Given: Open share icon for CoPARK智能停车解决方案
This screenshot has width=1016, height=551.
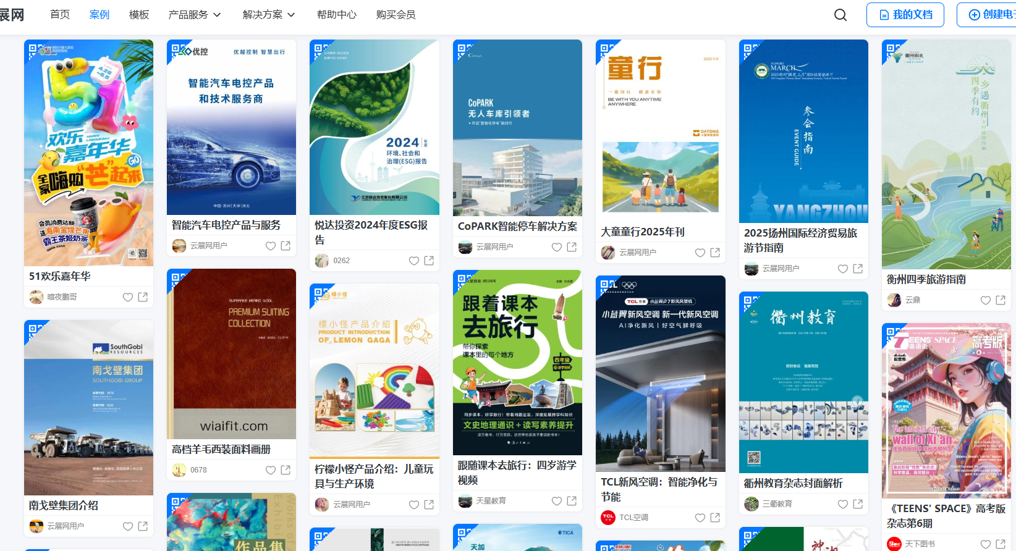Looking at the screenshot, I should pyautogui.click(x=572, y=247).
